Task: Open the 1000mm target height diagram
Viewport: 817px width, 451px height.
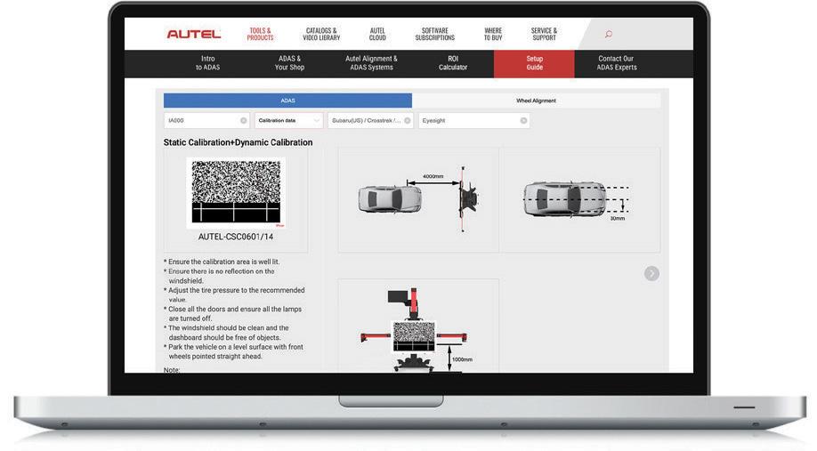Action: [418, 326]
